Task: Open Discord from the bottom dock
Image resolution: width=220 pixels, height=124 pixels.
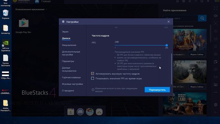Action: click(80, 112)
